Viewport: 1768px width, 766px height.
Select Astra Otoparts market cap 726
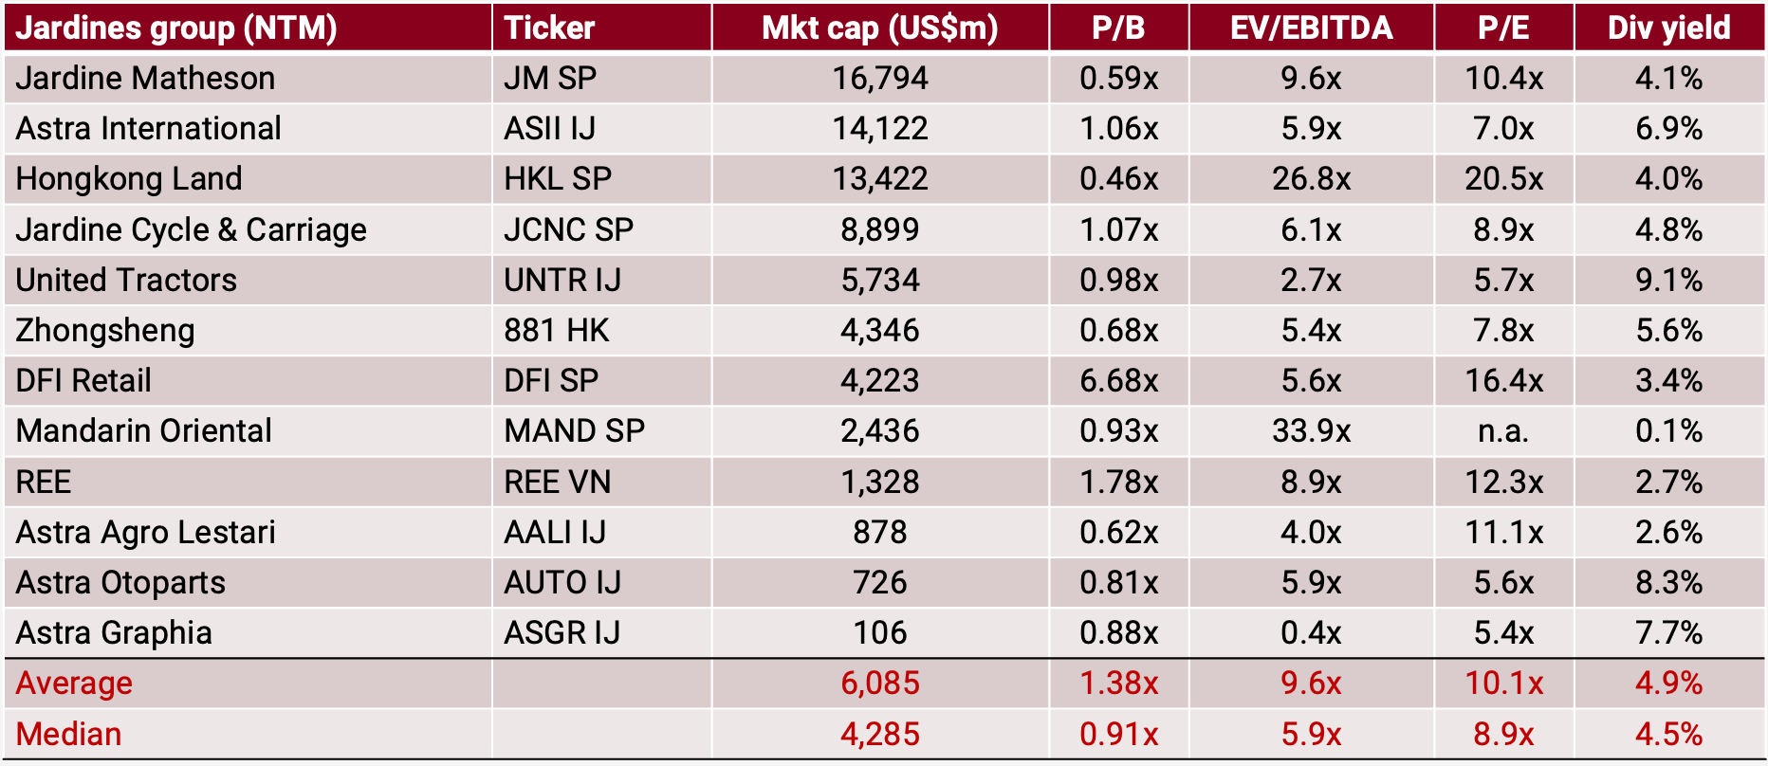point(879,582)
